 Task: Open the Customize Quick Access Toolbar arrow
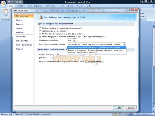pos(25,2)
